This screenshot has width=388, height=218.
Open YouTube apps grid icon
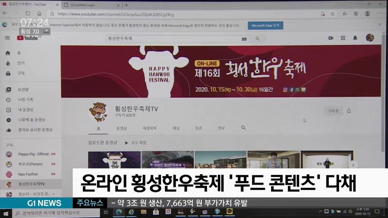coord(343,38)
